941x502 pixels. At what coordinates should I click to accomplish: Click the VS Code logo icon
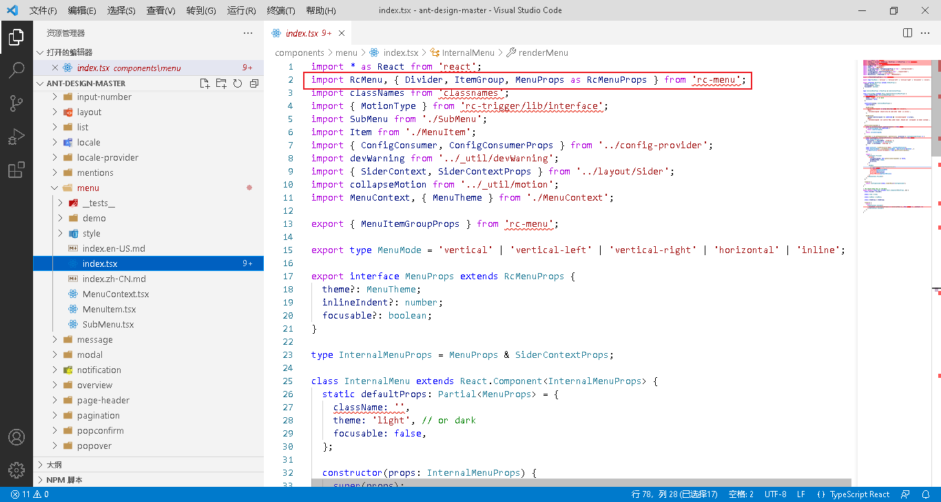tap(12, 10)
